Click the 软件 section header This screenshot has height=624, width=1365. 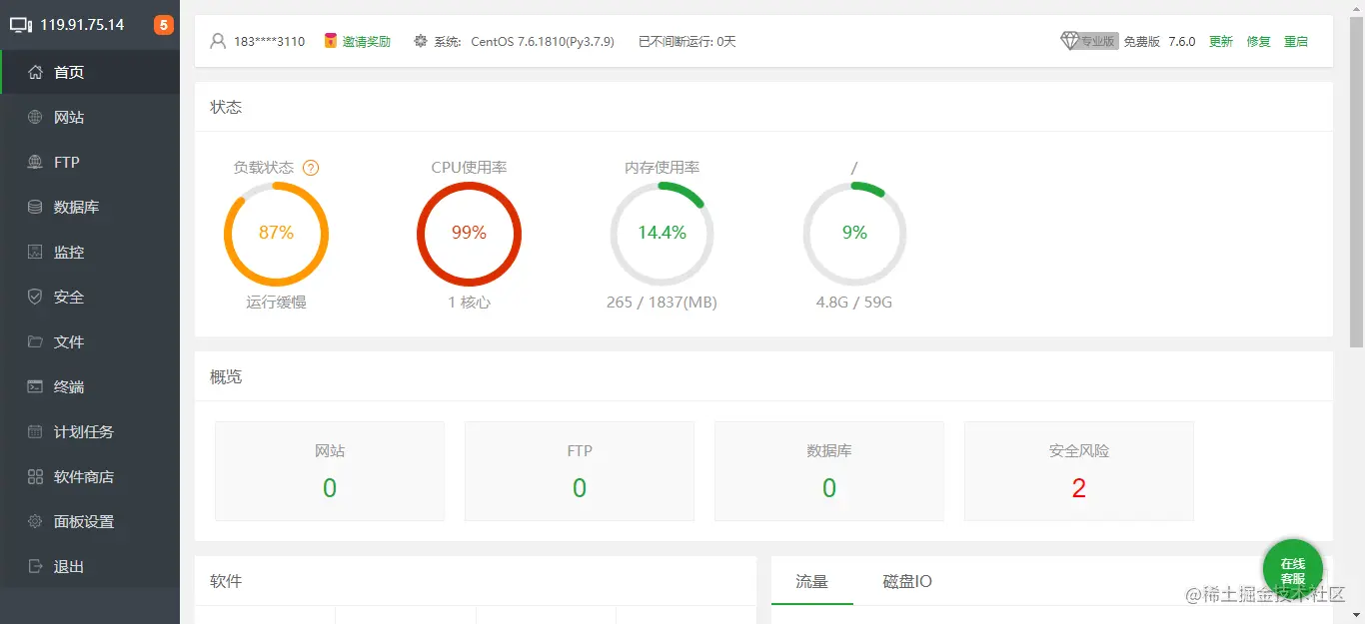pyautogui.click(x=226, y=581)
